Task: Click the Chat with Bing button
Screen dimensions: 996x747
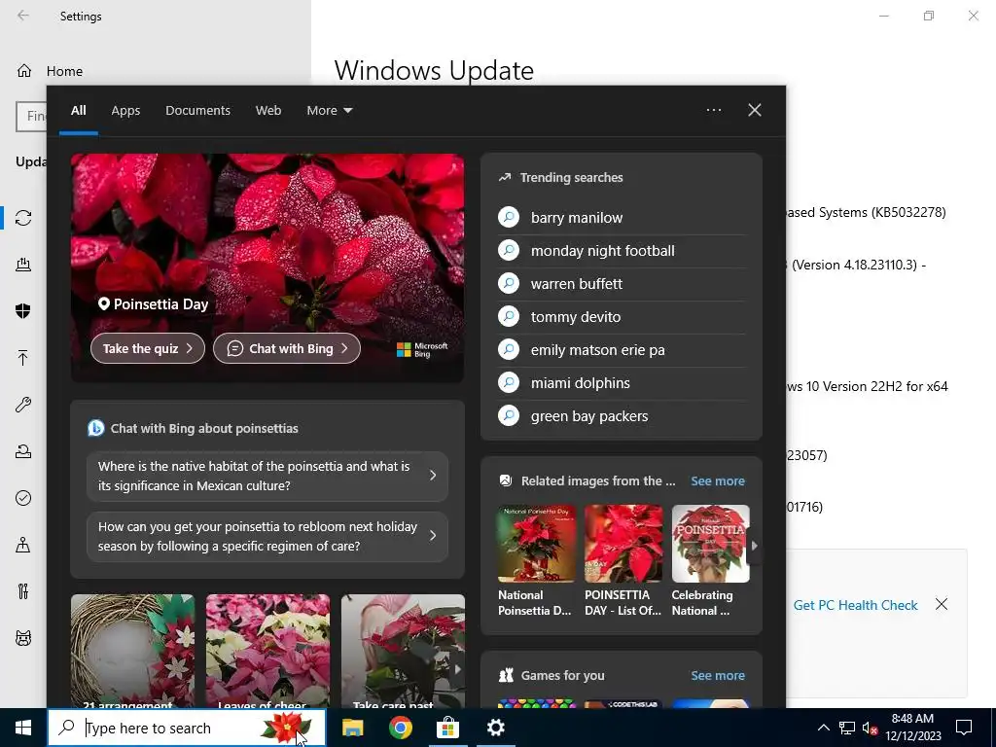Action: coord(287,348)
